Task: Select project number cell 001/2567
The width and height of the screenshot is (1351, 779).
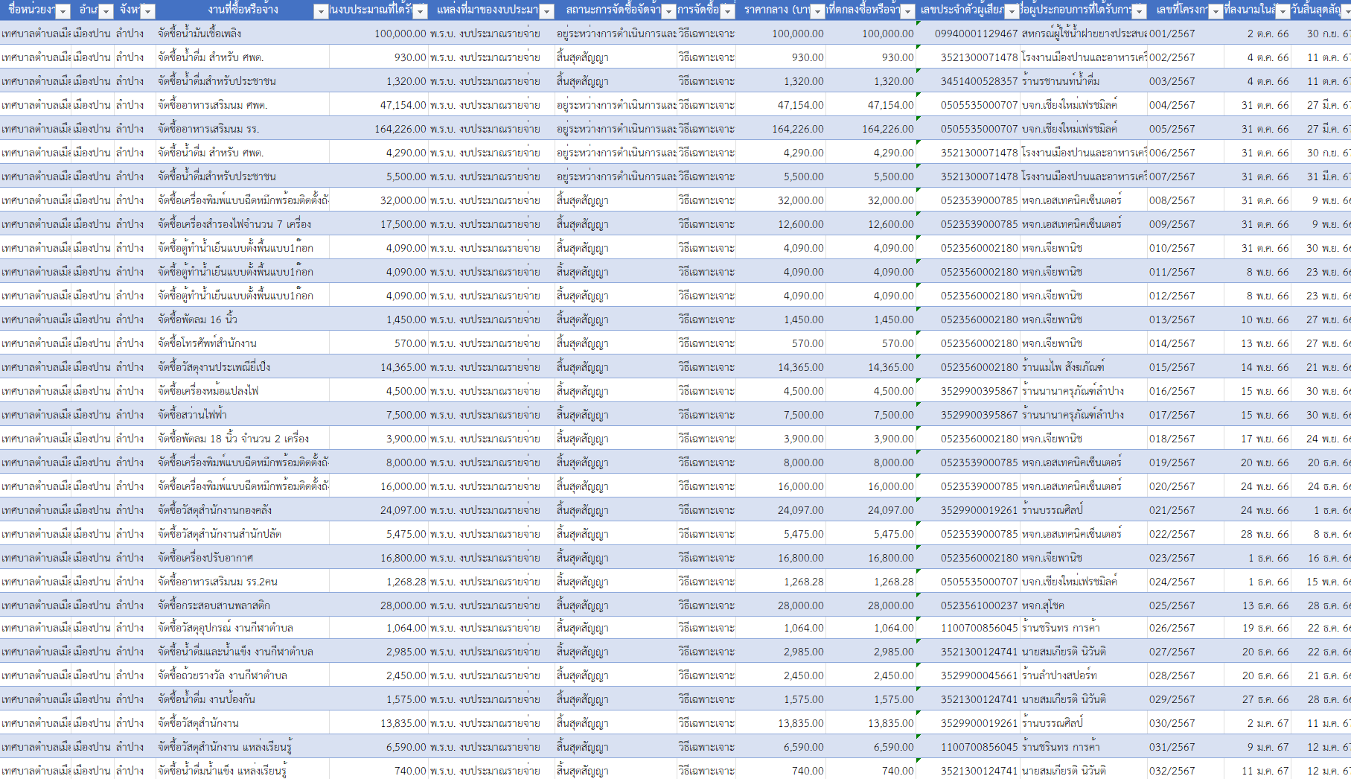Action: pos(1172,34)
